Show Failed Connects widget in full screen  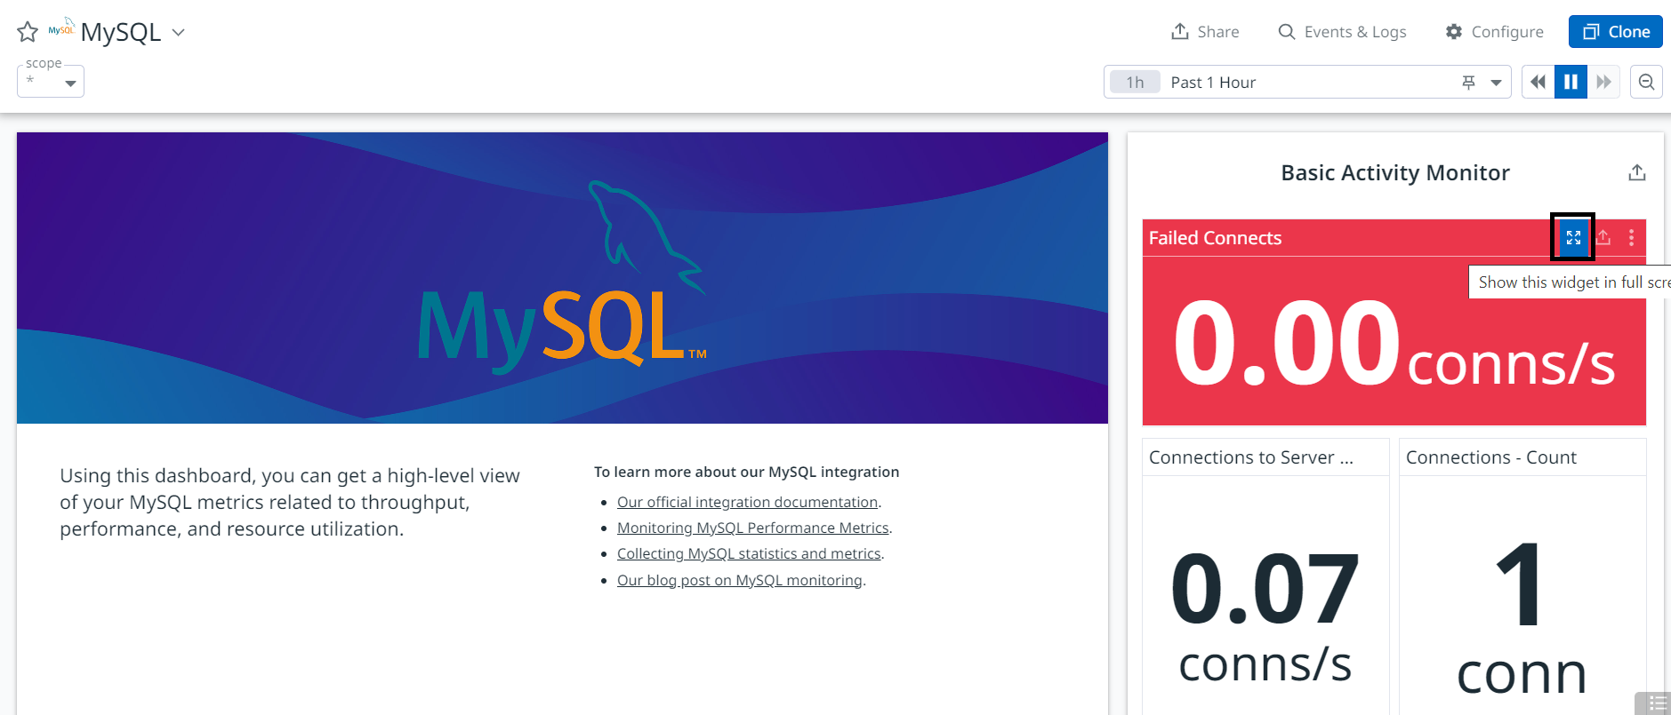click(1573, 237)
